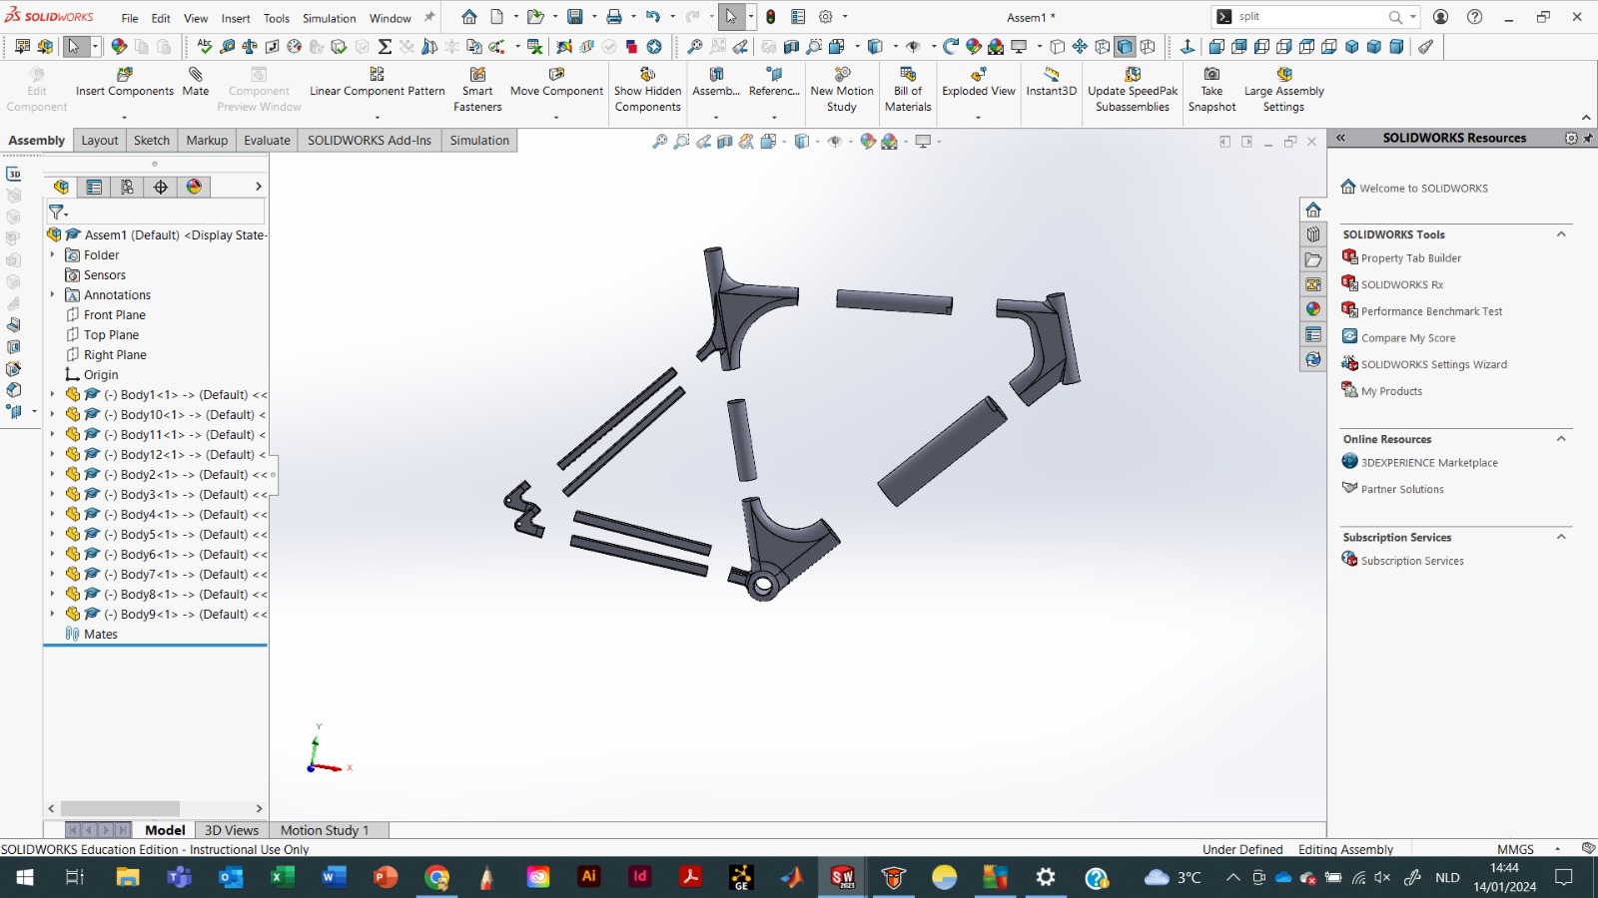The image size is (1598, 898).
Task: Expand Body1<1> in feature tree
Action: point(52,394)
